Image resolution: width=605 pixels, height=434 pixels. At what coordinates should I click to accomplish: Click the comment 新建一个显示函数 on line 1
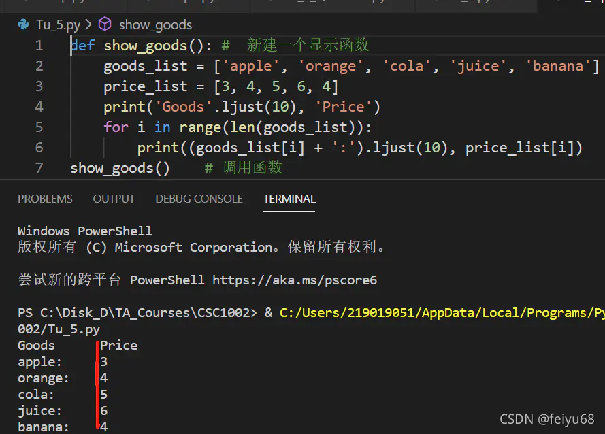(308, 45)
